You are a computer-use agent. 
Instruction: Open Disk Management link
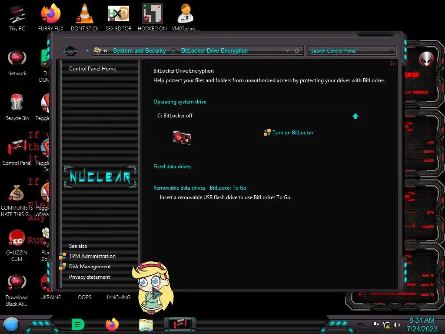pyautogui.click(x=90, y=267)
